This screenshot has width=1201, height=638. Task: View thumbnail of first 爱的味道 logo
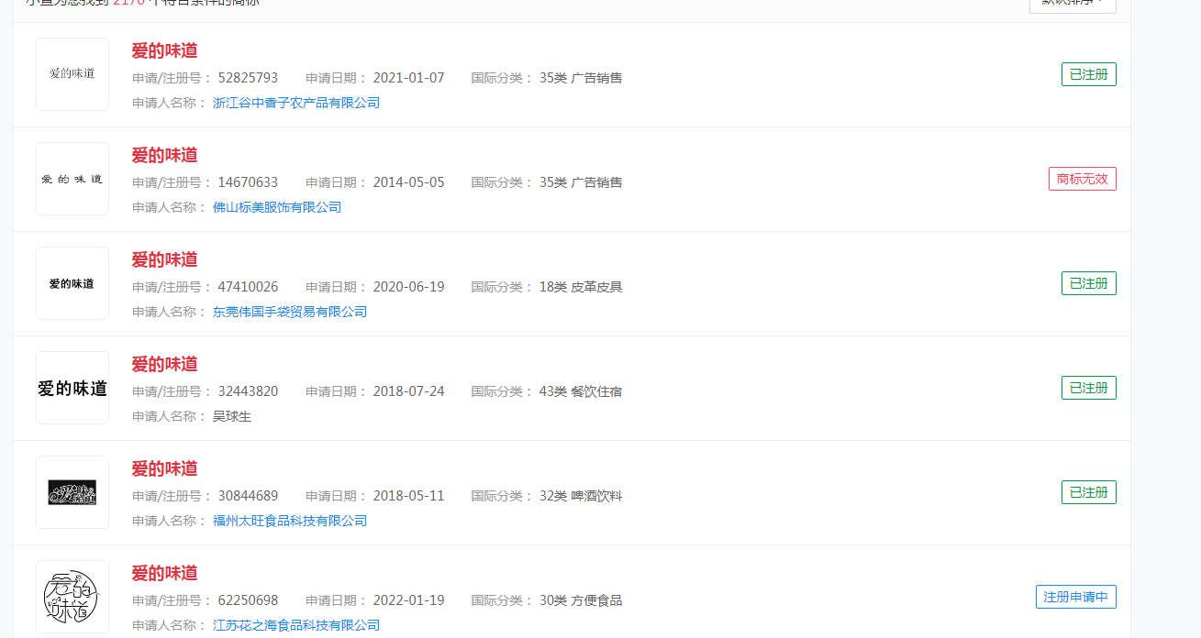pyautogui.click(x=72, y=73)
